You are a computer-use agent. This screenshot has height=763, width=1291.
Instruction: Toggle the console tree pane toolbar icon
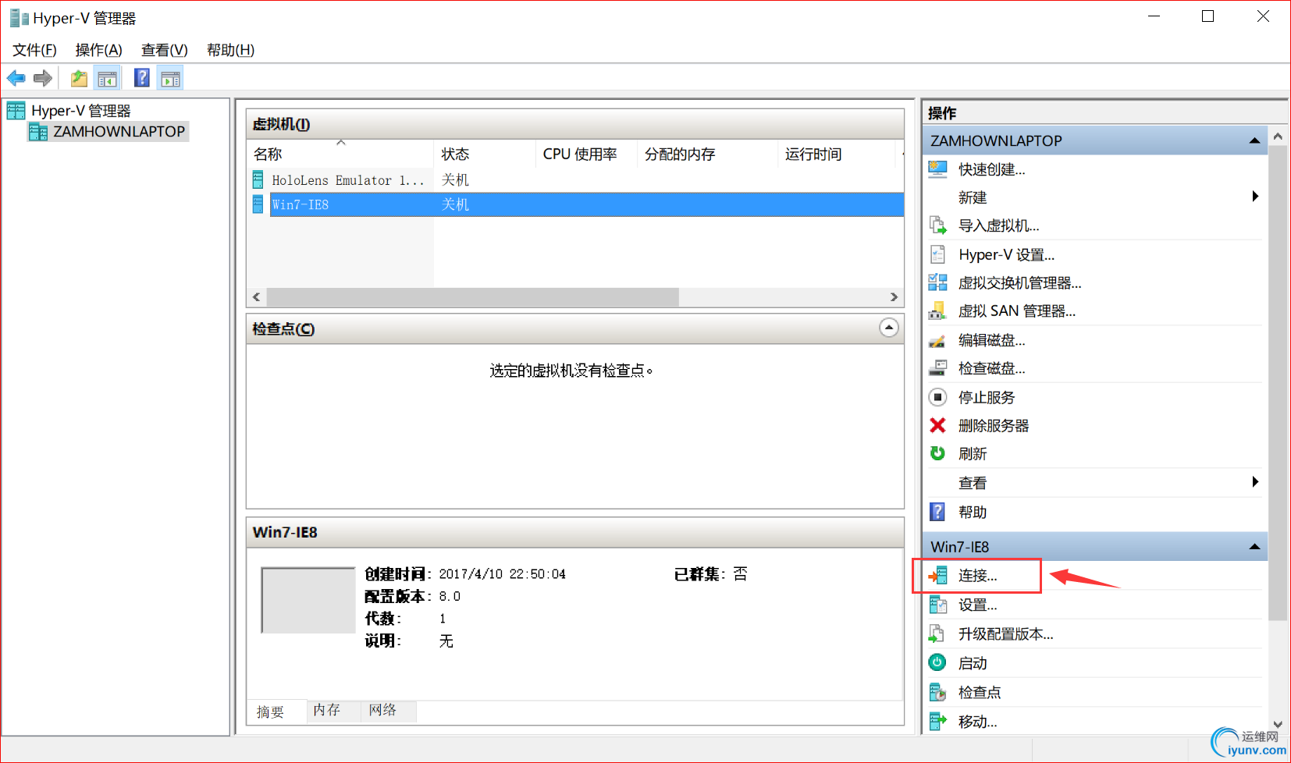pos(107,78)
